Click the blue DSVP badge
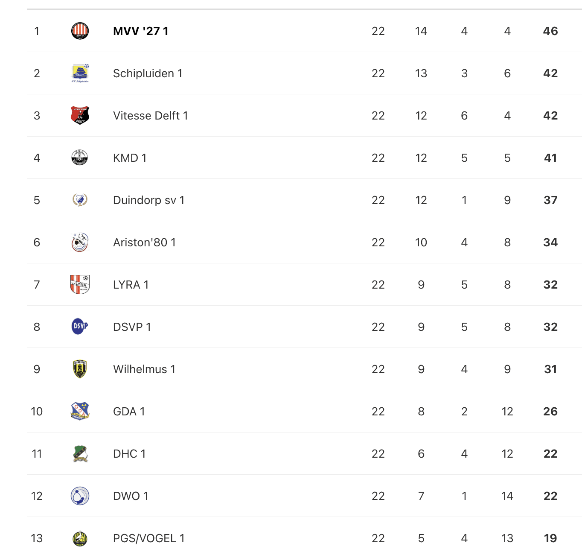Screen dimensions: 582x555 (x=80, y=327)
